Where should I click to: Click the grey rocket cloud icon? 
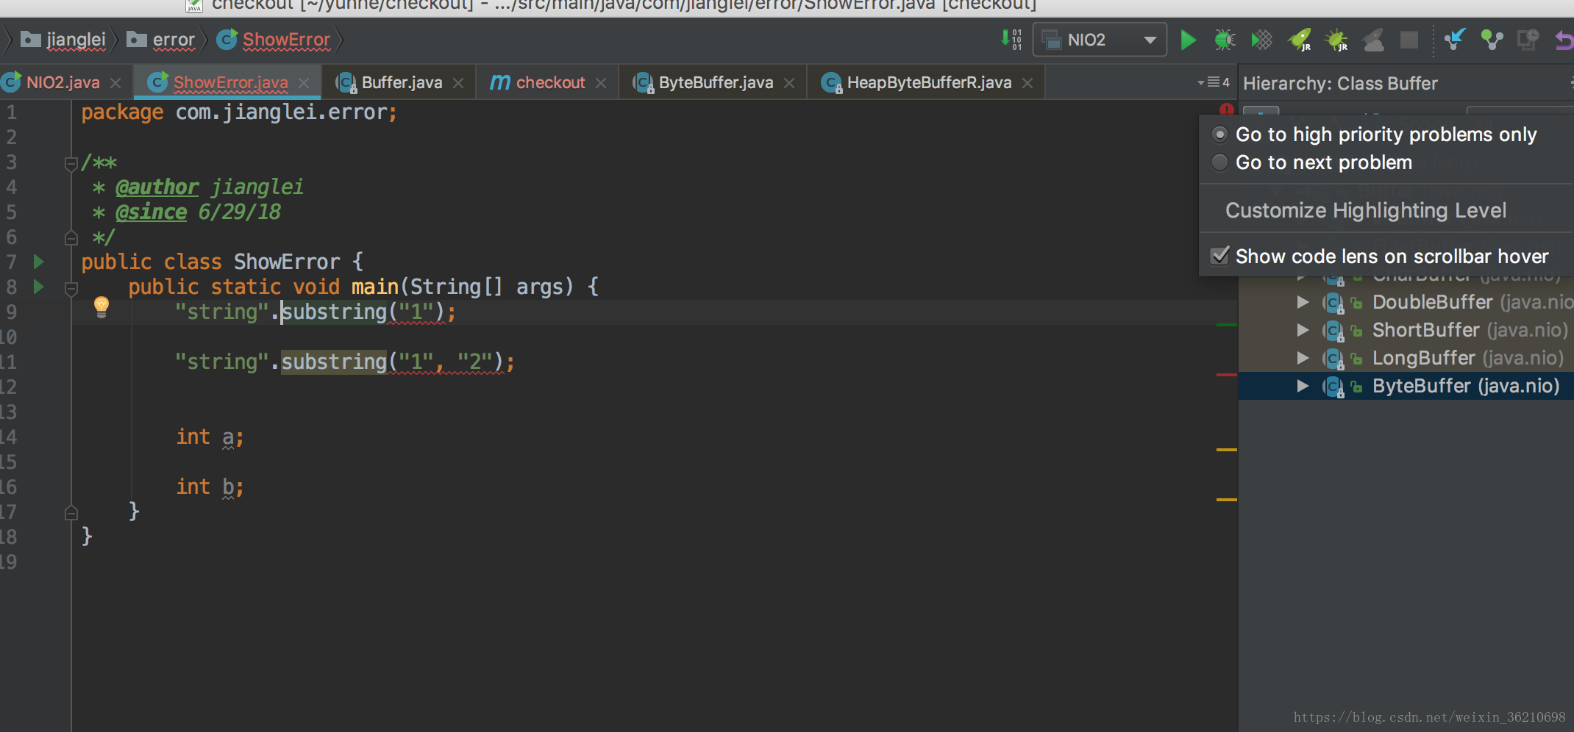[1373, 40]
